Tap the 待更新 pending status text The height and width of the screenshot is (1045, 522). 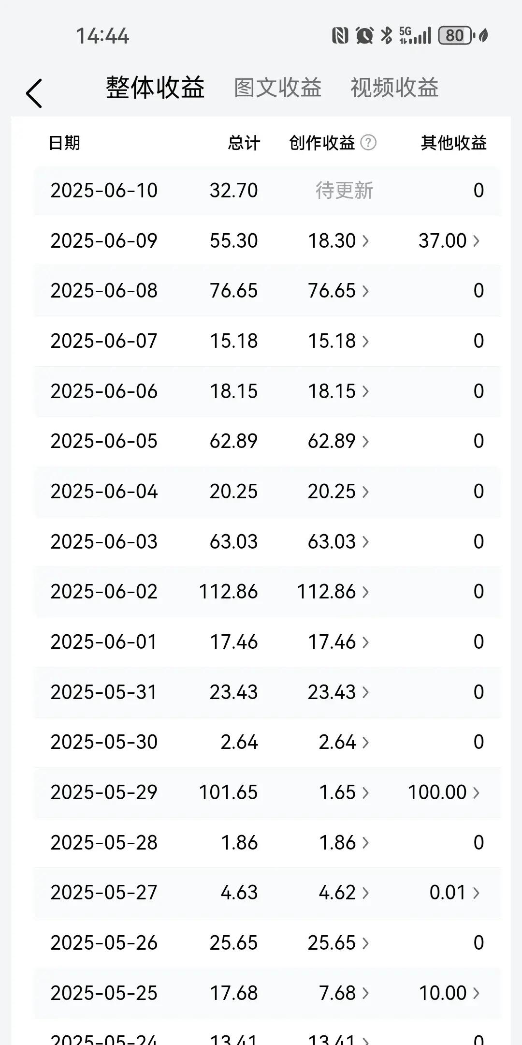point(344,191)
